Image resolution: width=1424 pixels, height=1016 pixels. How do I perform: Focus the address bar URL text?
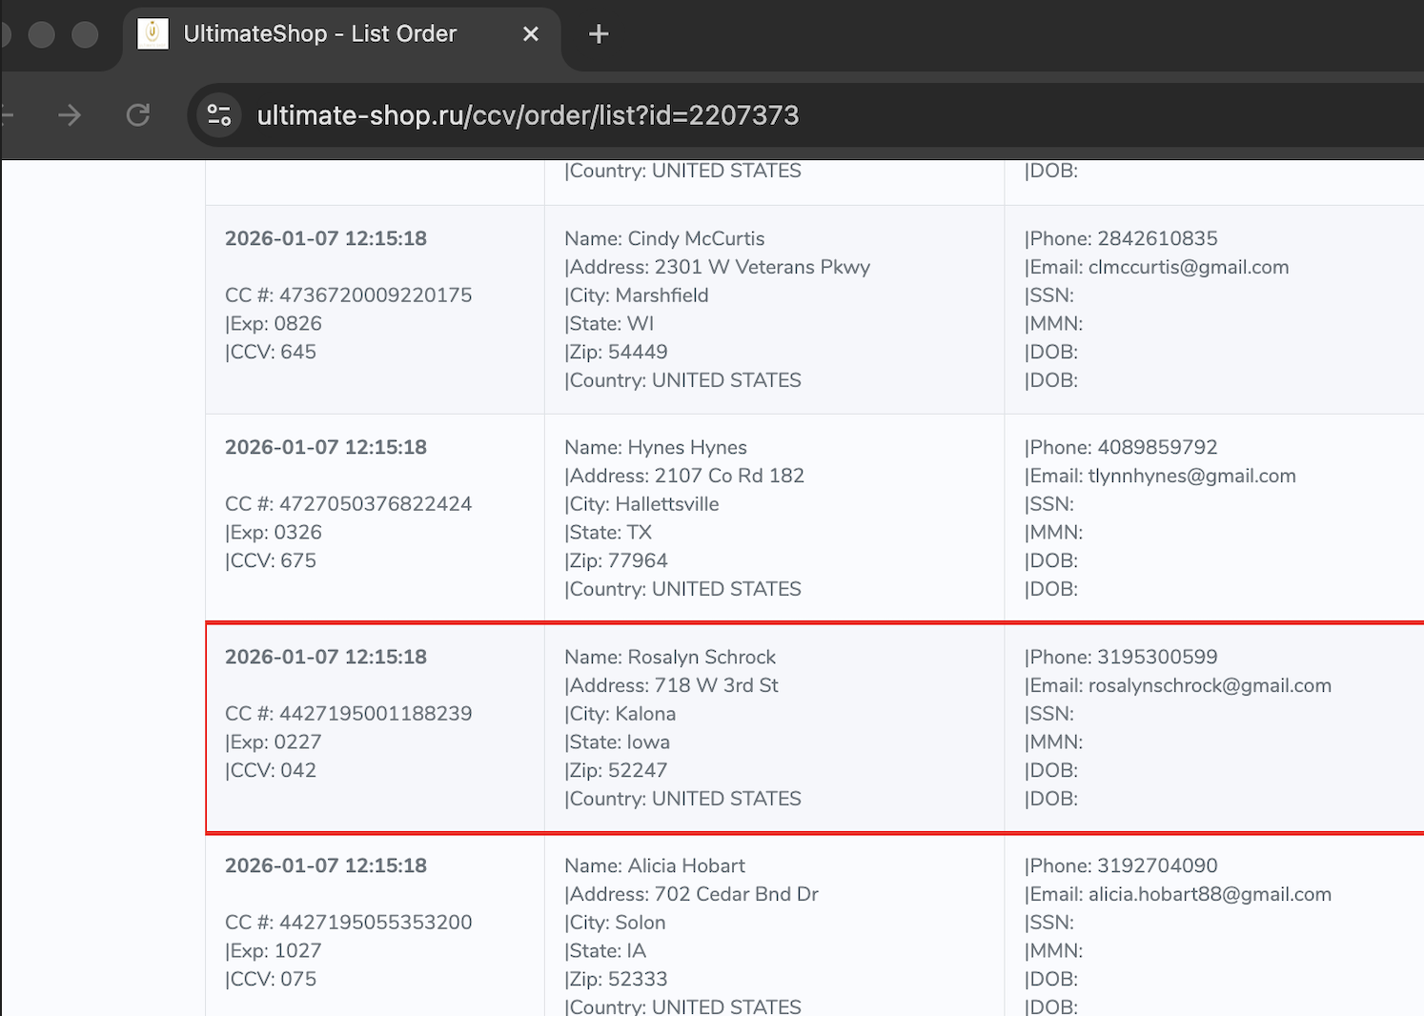point(528,115)
